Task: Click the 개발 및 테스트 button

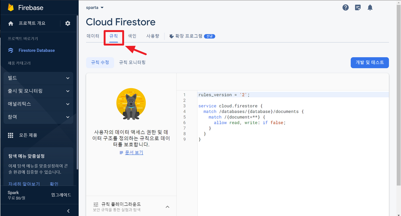Action: click(370, 62)
